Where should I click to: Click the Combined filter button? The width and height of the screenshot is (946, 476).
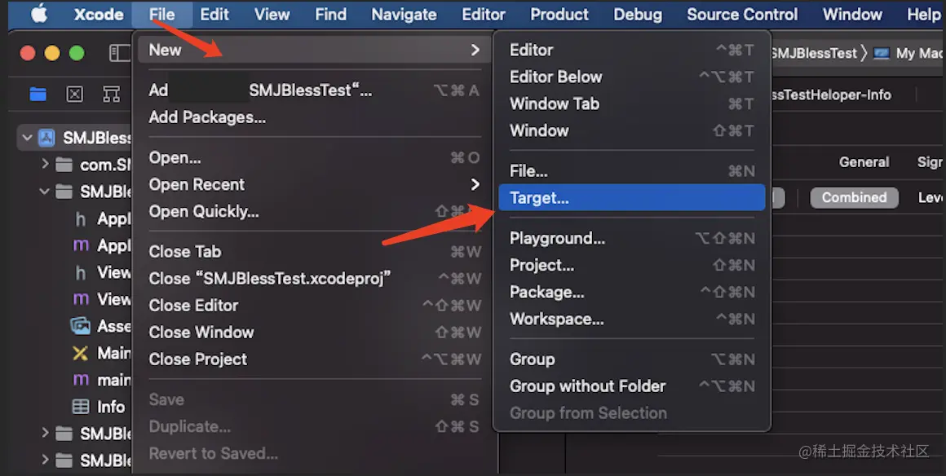click(855, 197)
